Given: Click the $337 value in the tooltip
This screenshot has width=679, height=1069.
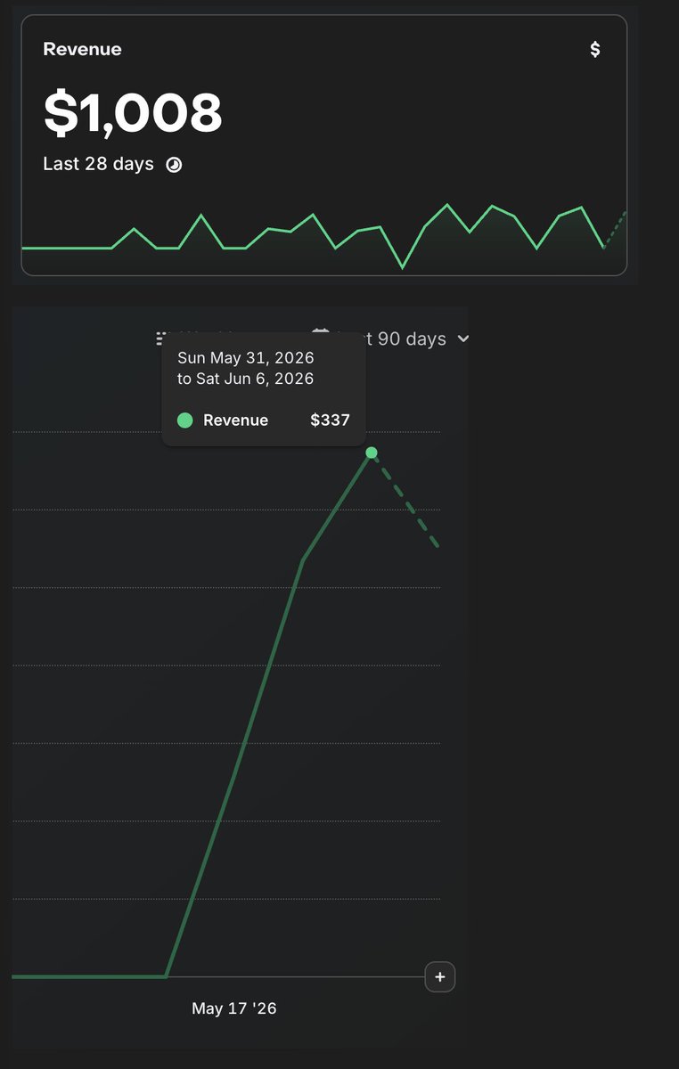Looking at the screenshot, I should (330, 420).
